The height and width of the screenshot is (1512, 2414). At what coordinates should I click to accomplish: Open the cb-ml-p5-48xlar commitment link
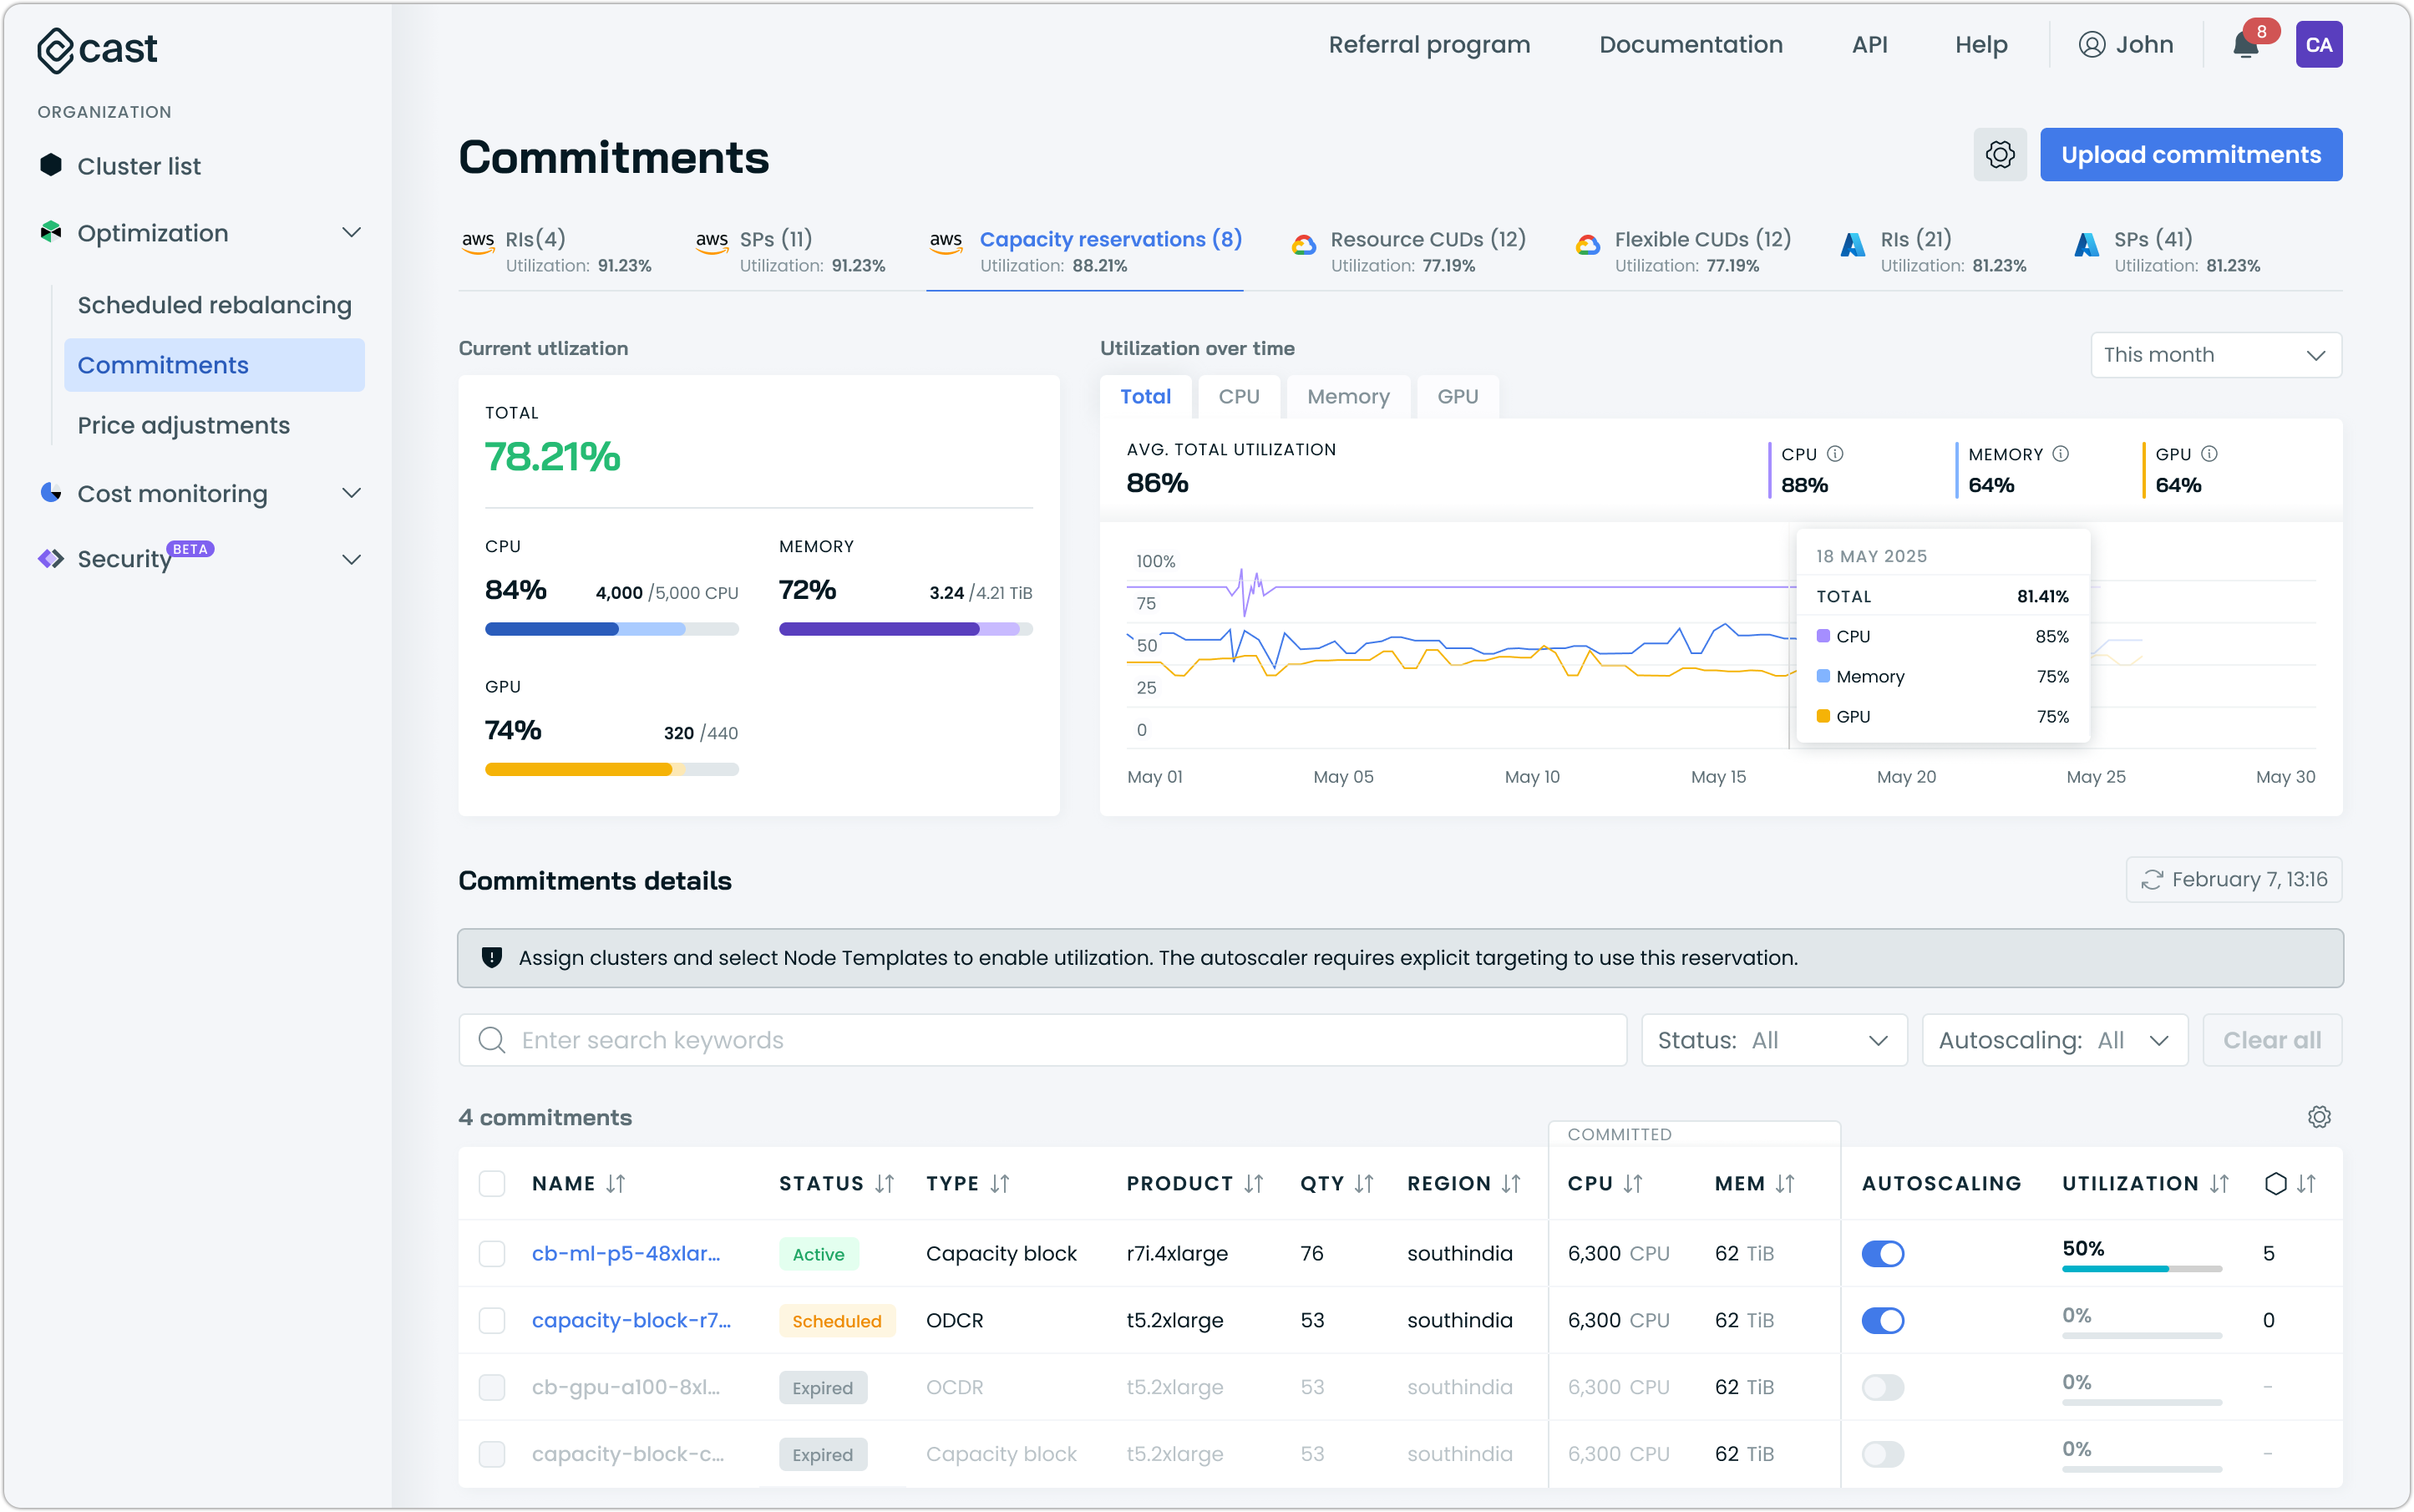click(626, 1253)
